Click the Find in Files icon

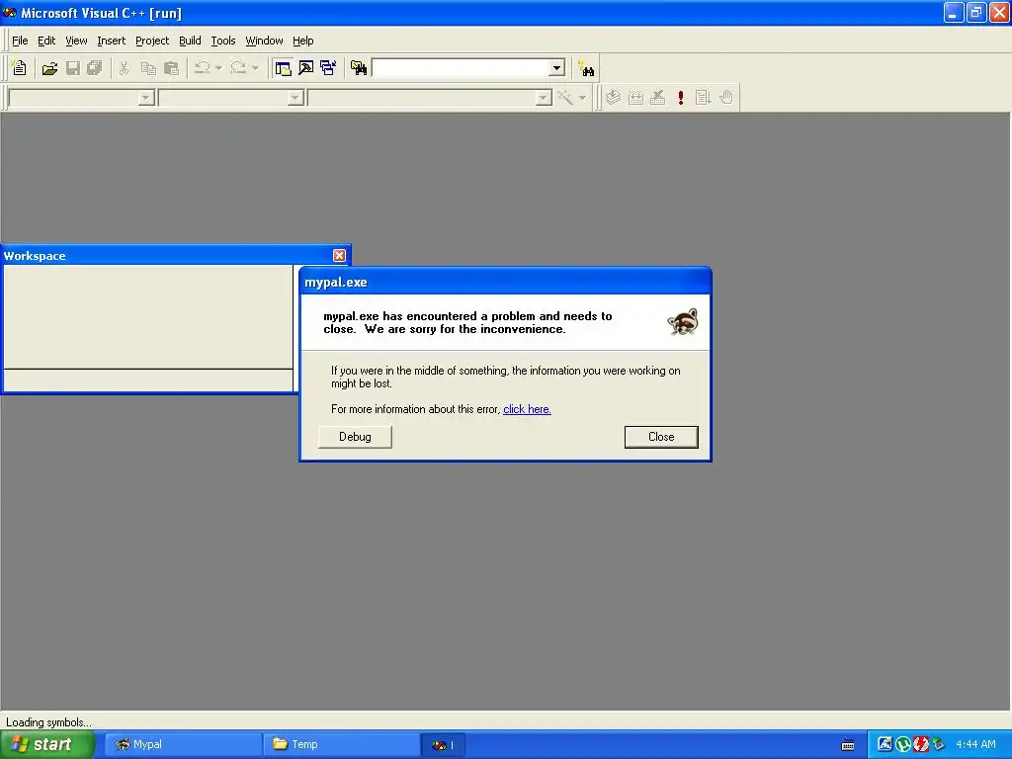pos(359,68)
